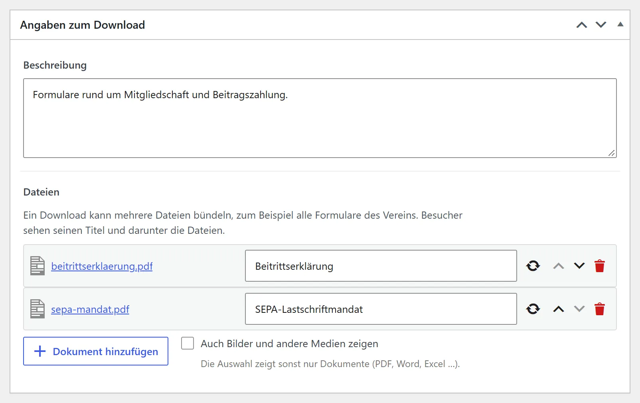Move the SEPA-Lastschriftmandat row down
The image size is (640, 403).
(x=579, y=309)
